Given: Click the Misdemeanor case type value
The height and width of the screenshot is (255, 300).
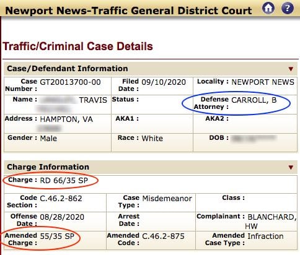Looking at the screenshot, I should 167,199.
